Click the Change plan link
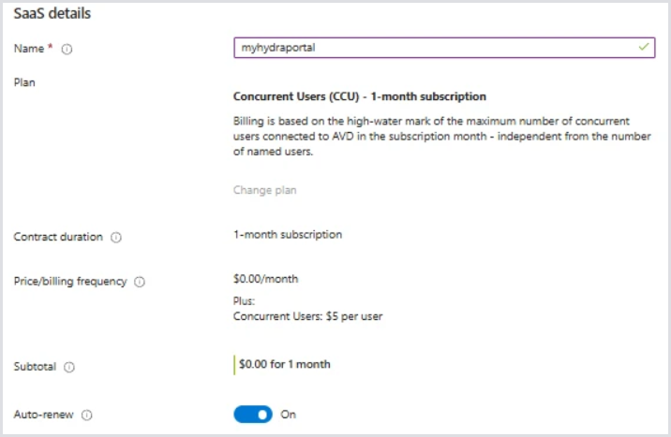Screen dimensions: 671x437 coord(264,190)
